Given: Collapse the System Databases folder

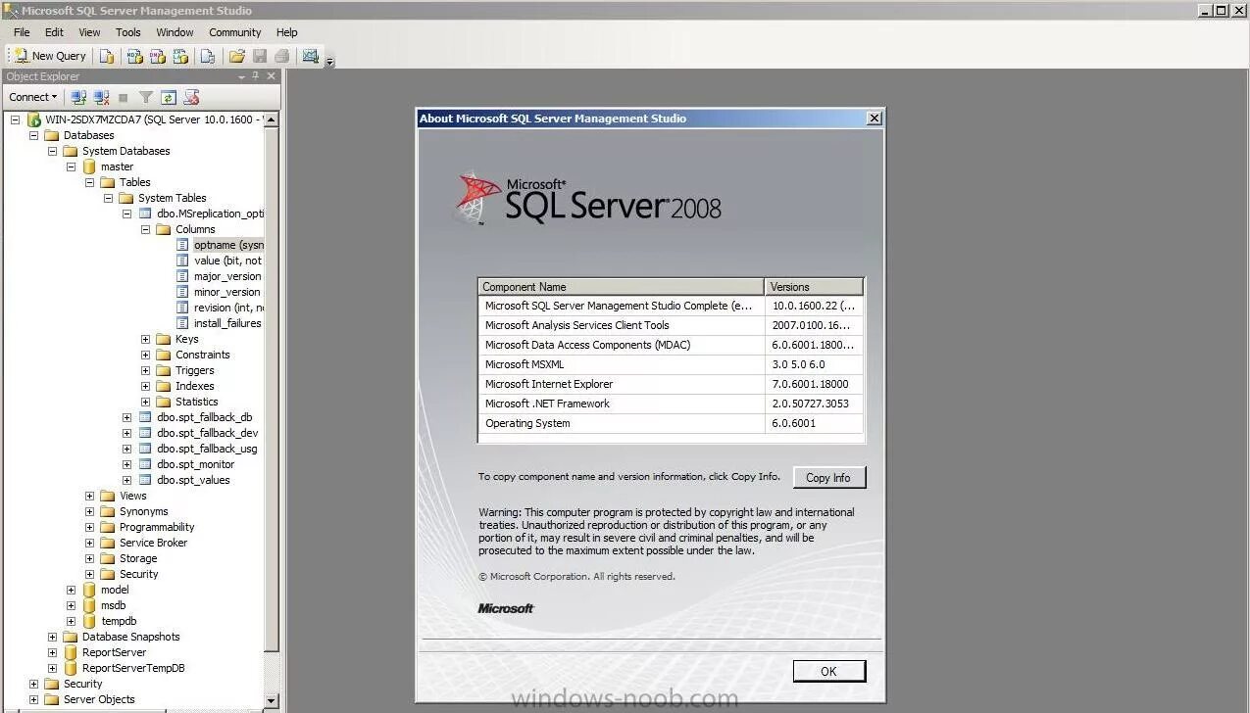Looking at the screenshot, I should point(52,151).
